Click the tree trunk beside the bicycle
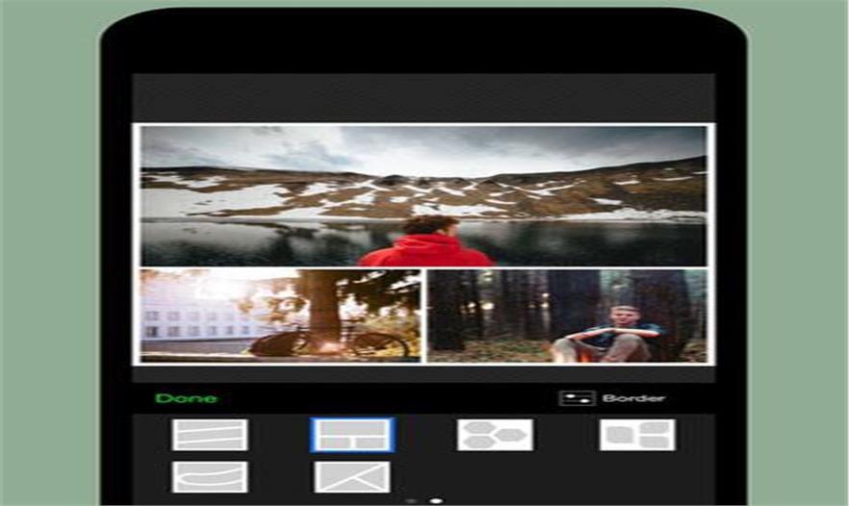This screenshot has height=506, width=849. tap(323, 303)
